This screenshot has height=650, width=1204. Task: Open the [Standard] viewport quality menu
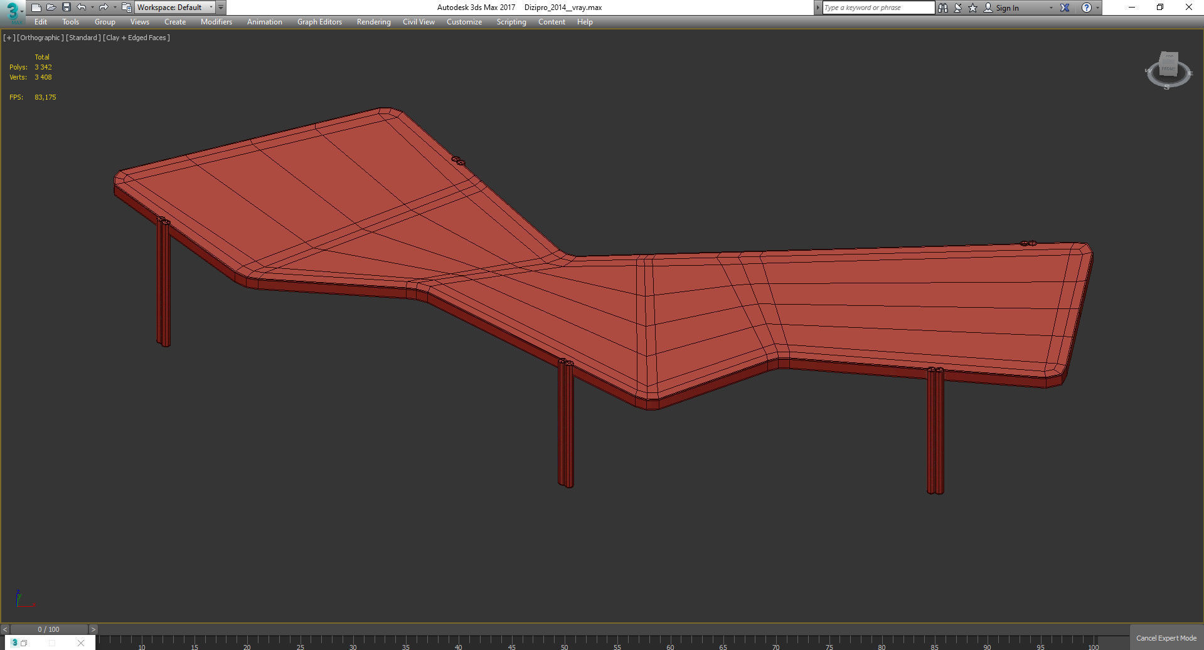pyautogui.click(x=83, y=38)
